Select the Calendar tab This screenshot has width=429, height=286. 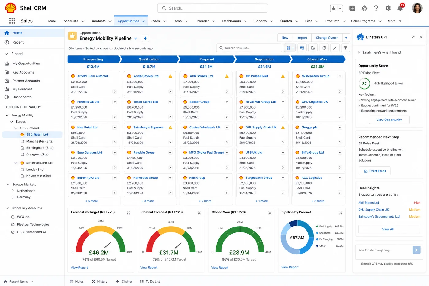coord(202,21)
